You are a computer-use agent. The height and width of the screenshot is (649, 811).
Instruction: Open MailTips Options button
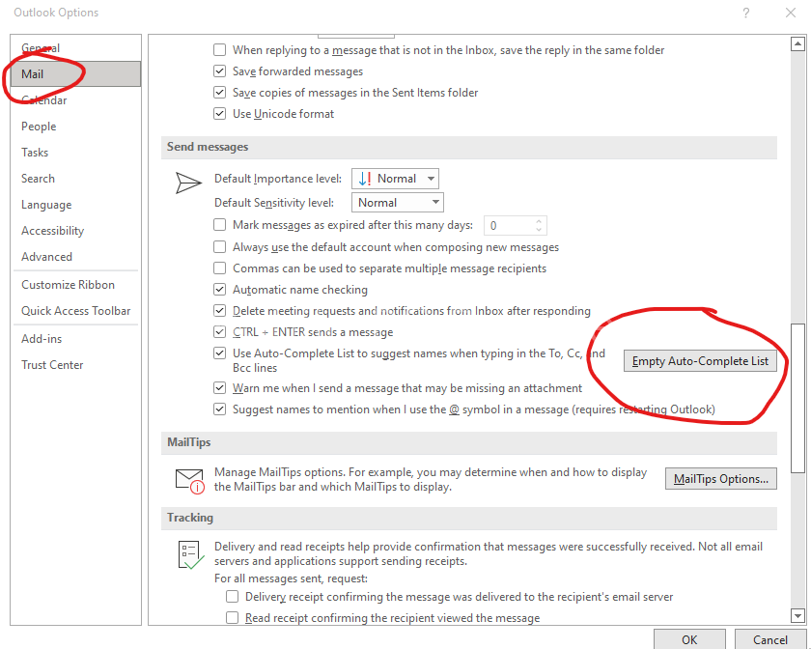tap(720, 479)
